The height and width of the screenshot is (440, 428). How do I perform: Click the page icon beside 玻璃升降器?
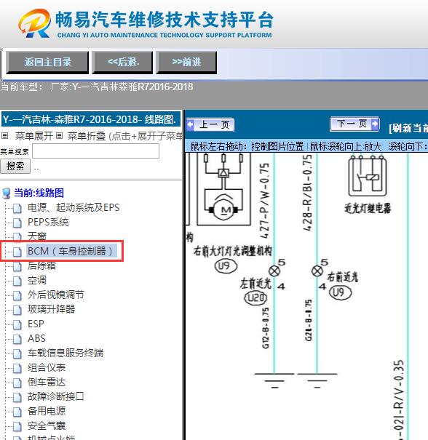tap(17, 310)
